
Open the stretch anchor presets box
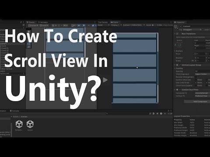[x=179, y=45]
